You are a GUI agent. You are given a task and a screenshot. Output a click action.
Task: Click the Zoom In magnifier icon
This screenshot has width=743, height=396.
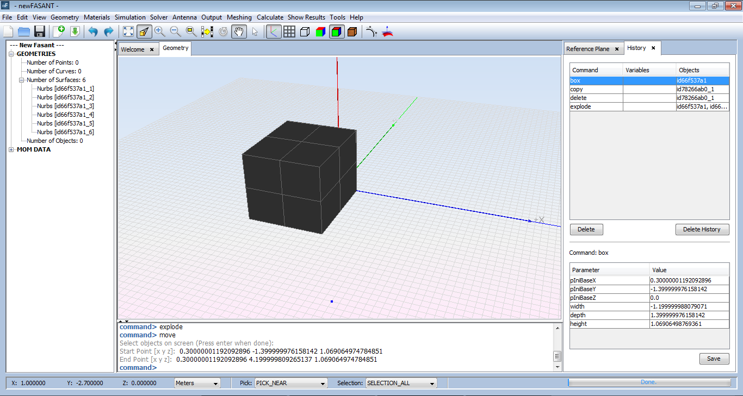pos(160,32)
